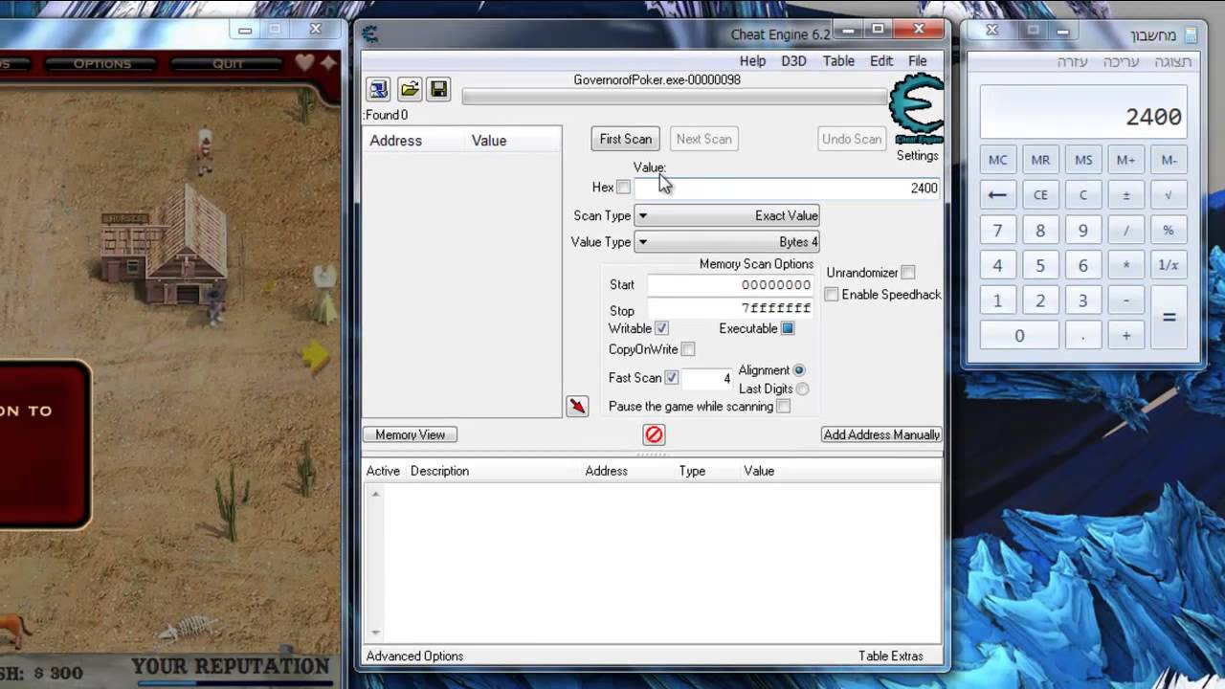Click the calculator equals key
The height and width of the screenshot is (689, 1225).
click(x=1169, y=317)
